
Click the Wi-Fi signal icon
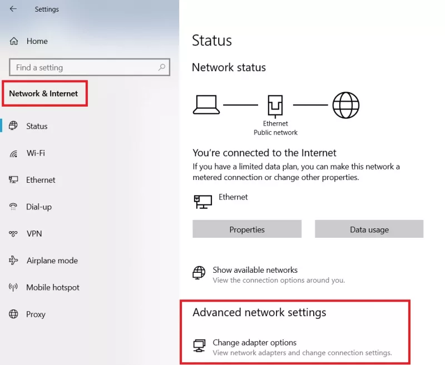click(14, 153)
